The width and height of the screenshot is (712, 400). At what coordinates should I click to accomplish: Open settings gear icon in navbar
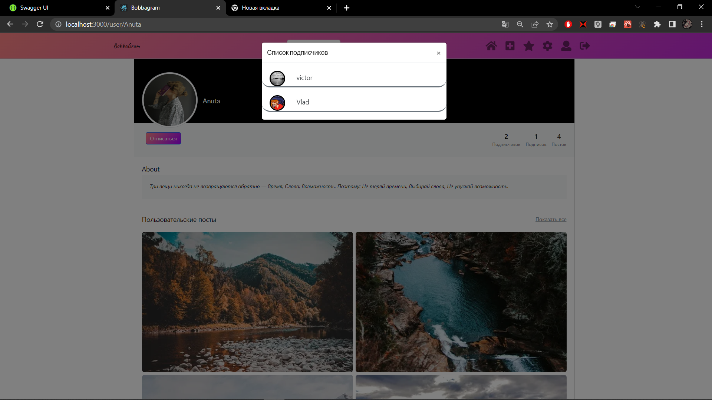[x=547, y=46]
